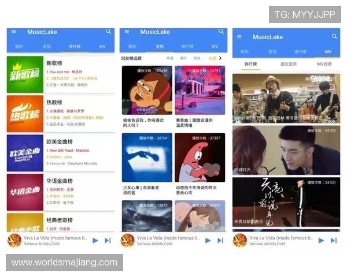Image resolution: width=347 pixels, height=277 pixels.
Task: Tap album art in the left screen player bar
Action: coord(14,241)
